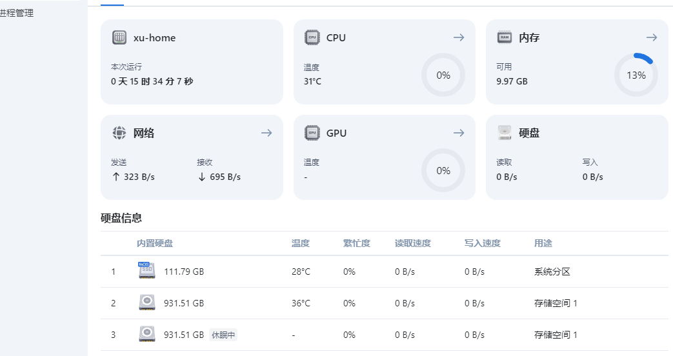Click the CPU chip icon
Screen dimensions: 673x356
(312, 37)
